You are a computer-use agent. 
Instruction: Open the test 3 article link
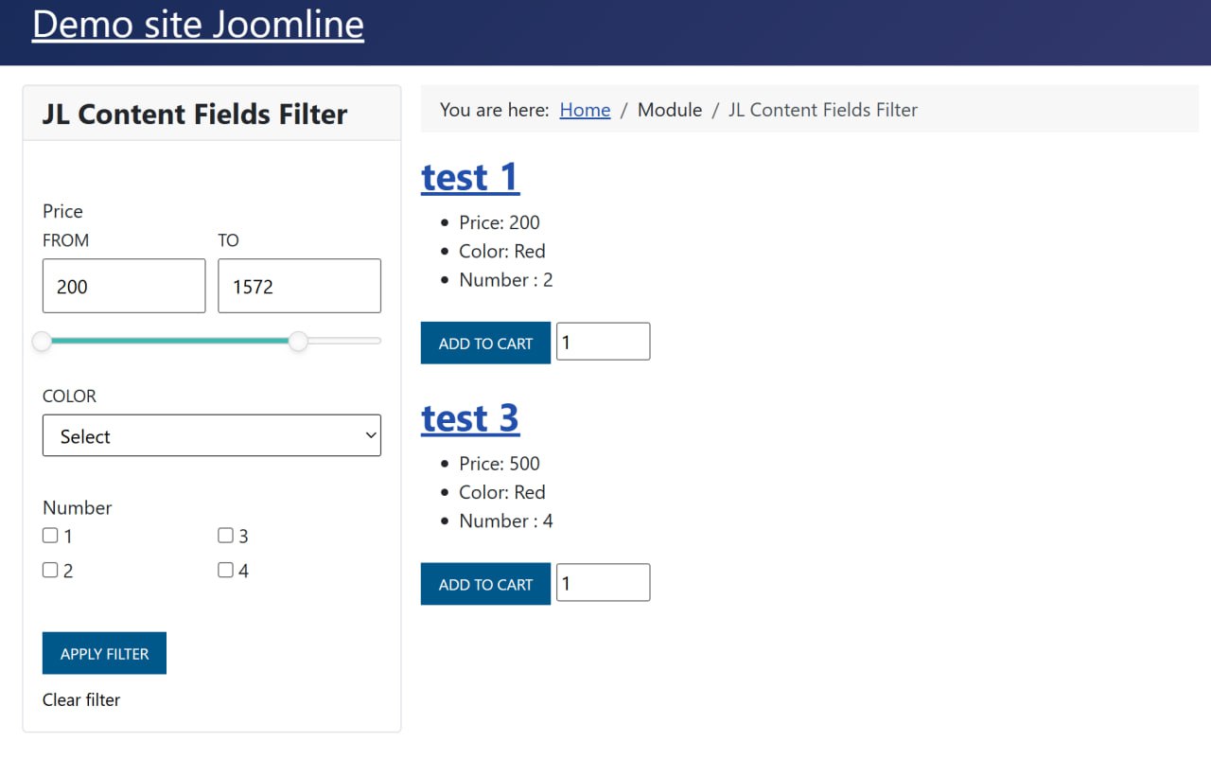pos(470,418)
